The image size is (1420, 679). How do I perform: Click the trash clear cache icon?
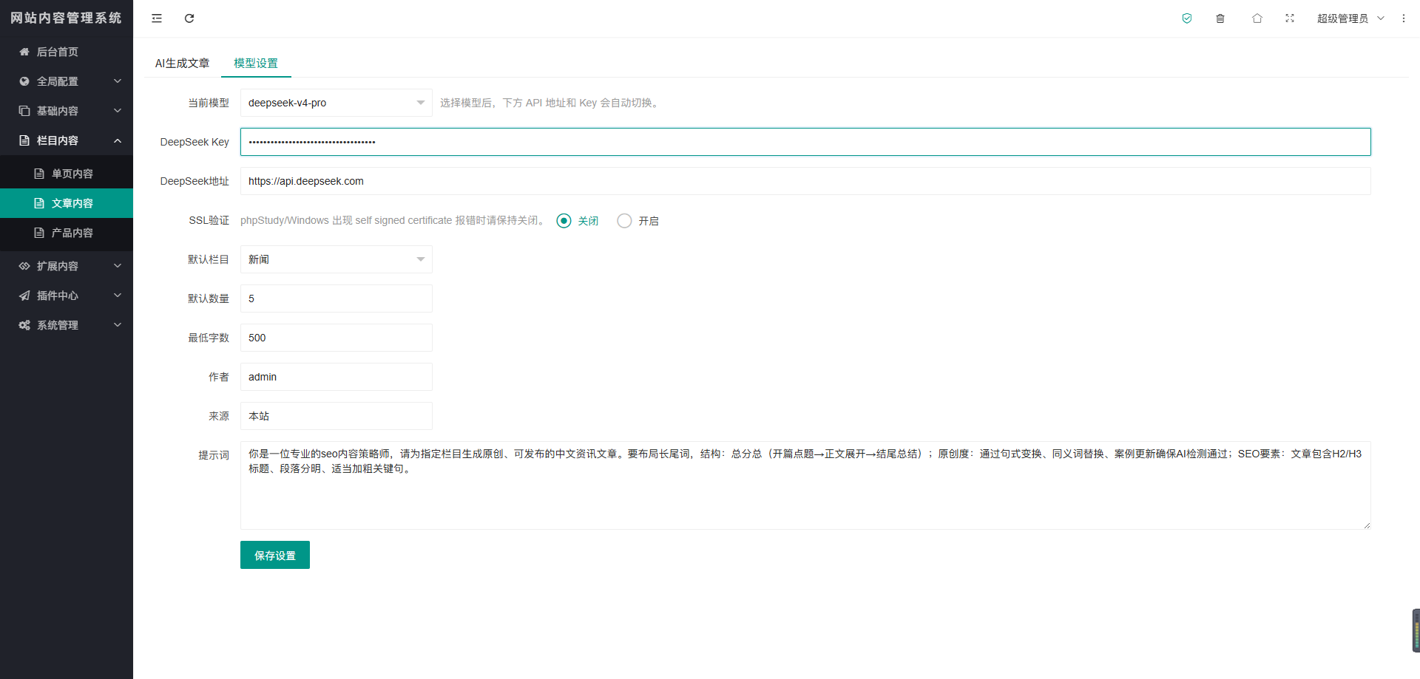(x=1220, y=18)
